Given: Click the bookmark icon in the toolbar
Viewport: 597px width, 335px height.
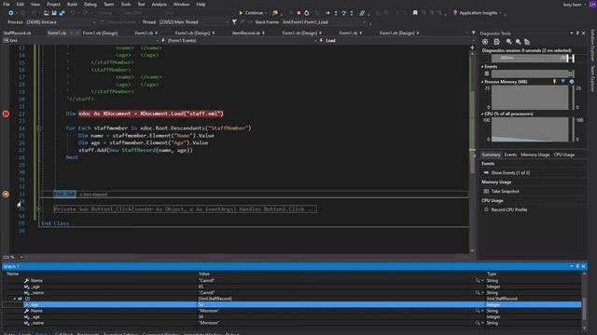Looking at the screenshot, I should (x=415, y=13).
